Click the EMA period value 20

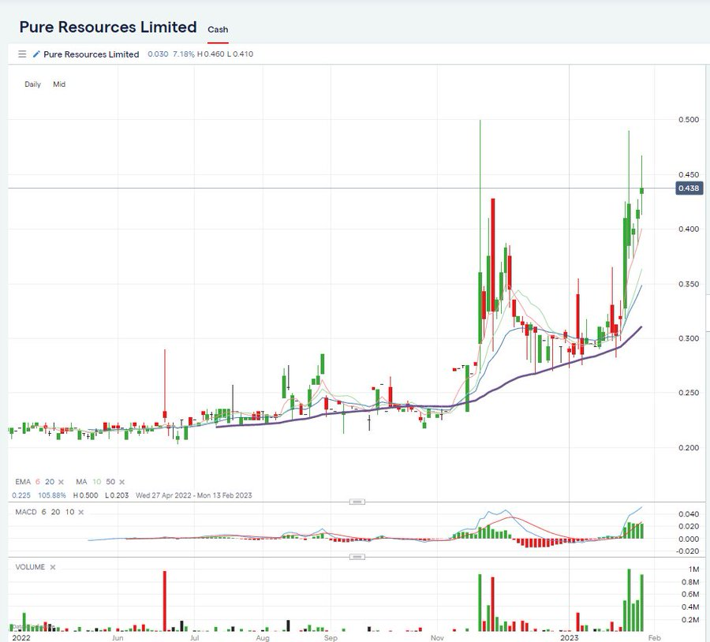click(50, 482)
